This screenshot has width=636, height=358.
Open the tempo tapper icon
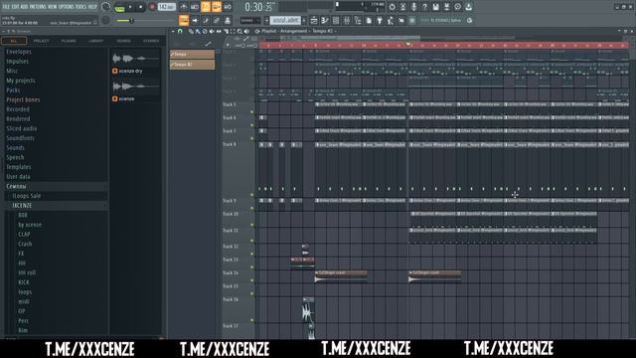pyautogui.click(x=391, y=20)
